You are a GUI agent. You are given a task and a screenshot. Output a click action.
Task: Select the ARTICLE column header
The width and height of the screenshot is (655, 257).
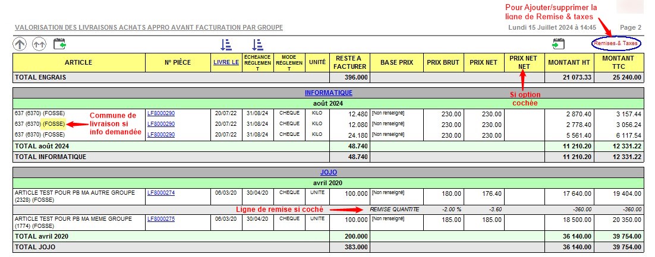tap(78, 62)
